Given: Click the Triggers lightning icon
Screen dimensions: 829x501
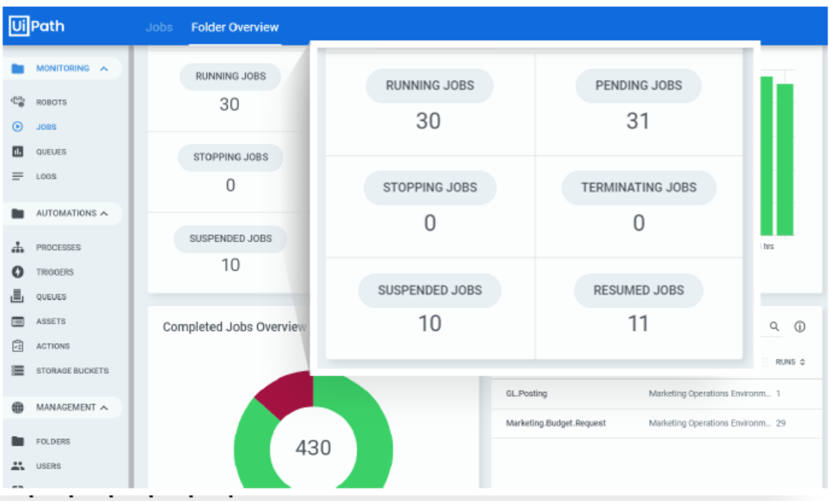Looking at the screenshot, I should [x=18, y=272].
